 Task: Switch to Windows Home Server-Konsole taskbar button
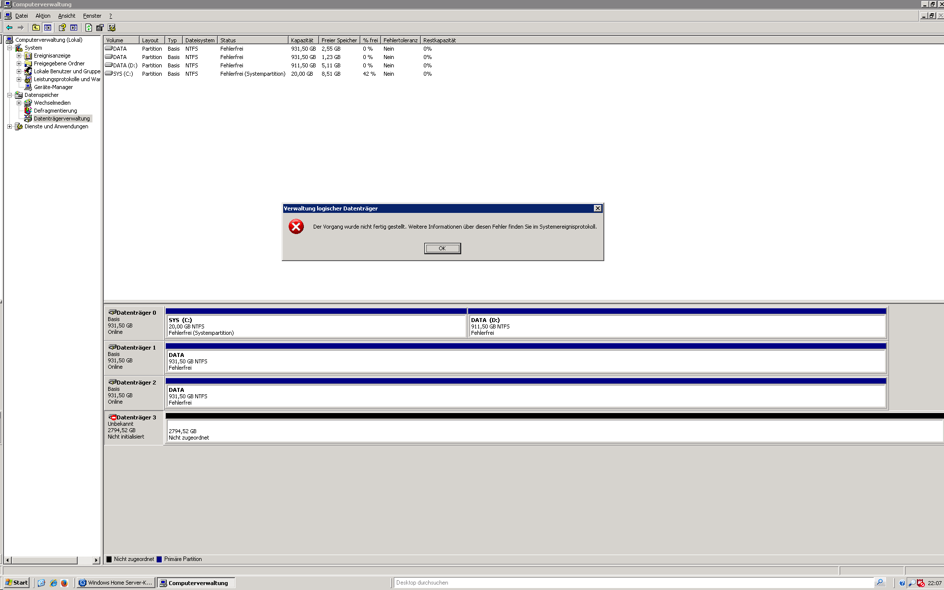coord(116,583)
